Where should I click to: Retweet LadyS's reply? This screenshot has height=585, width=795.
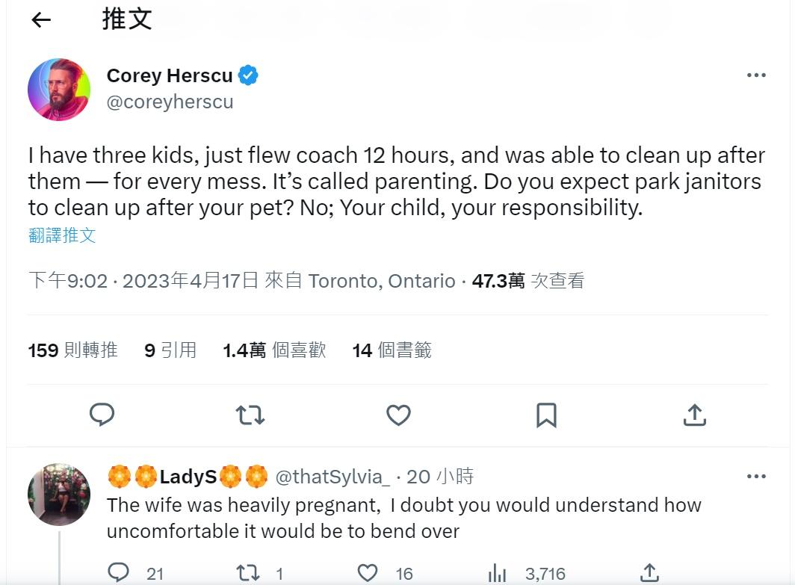click(x=248, y=573)
